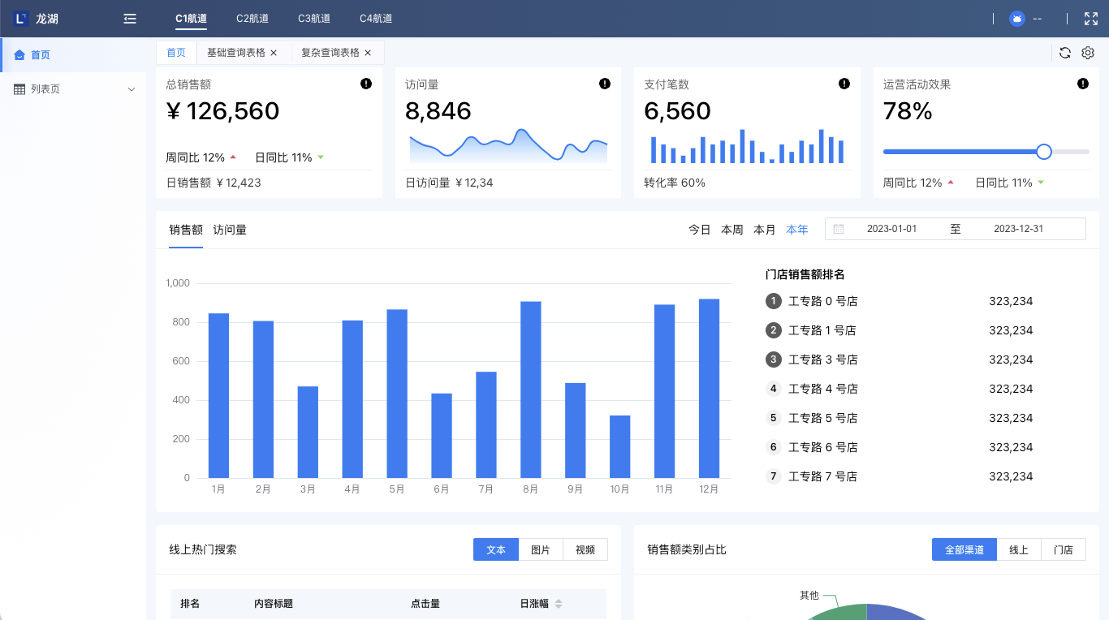Filter chart by 今日
The height and width of the screenshot is (620, 1109).
700,230
